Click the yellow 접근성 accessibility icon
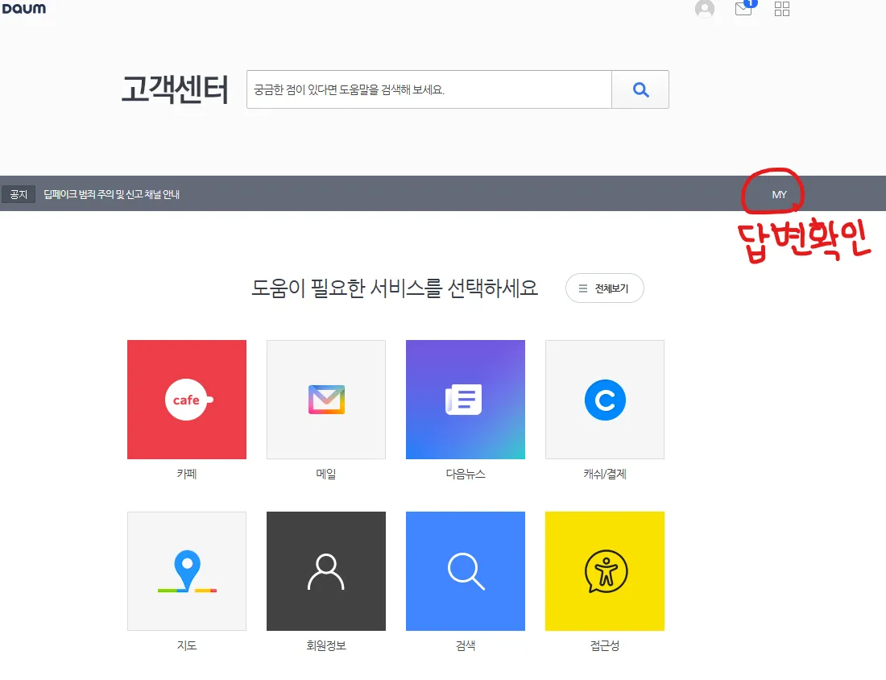886x680 pixels. click(x=604, y=570)
